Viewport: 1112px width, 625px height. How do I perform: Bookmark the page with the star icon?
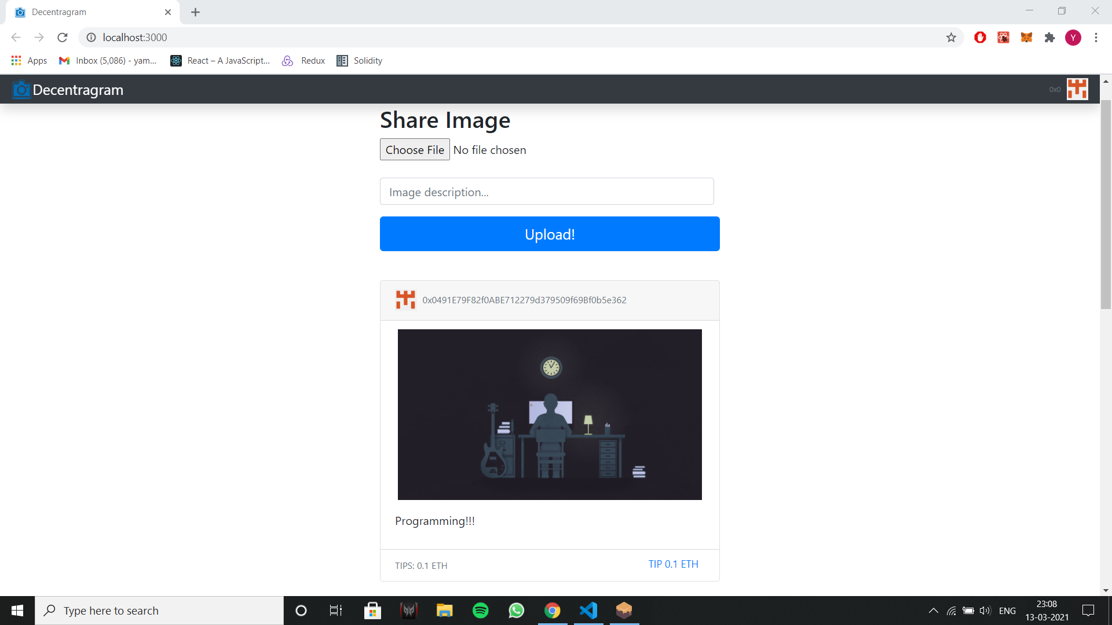tap(952, 37)
